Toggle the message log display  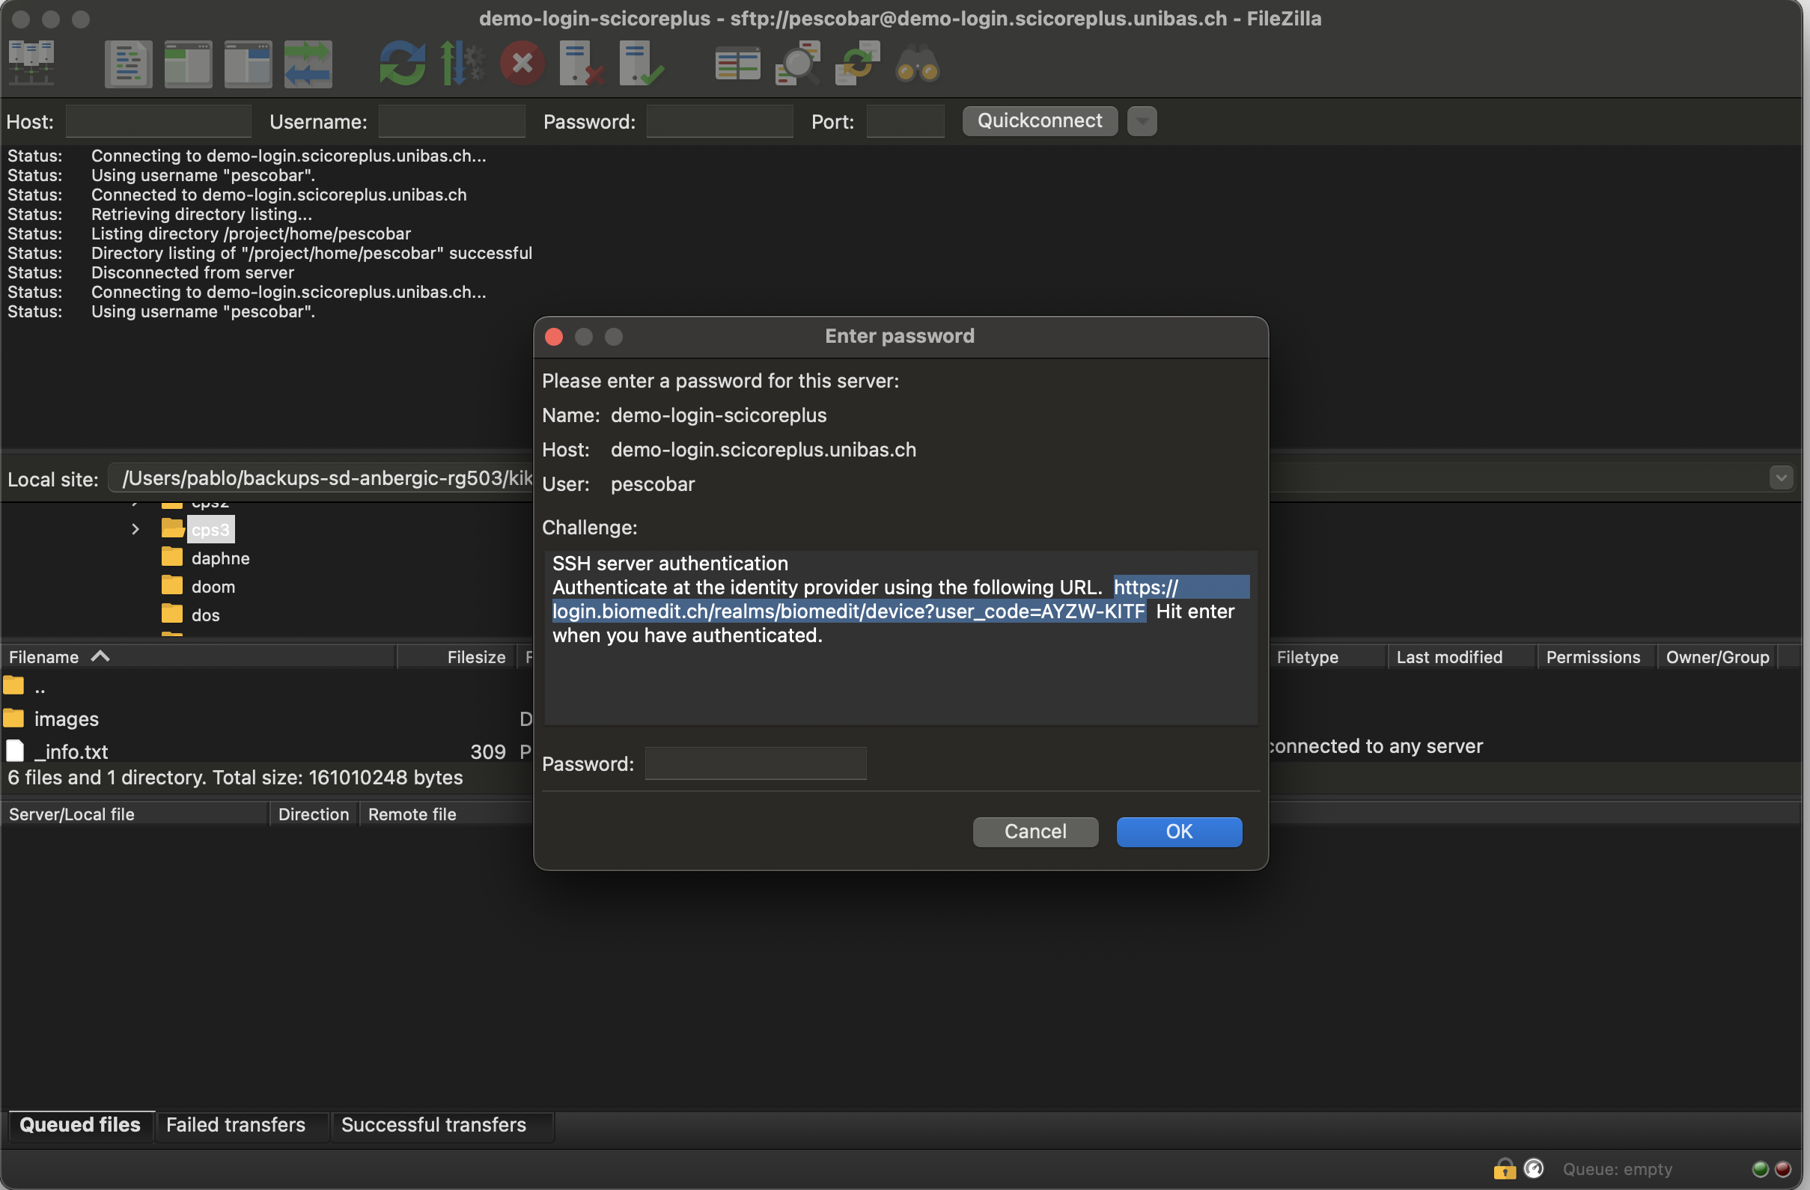[x=128, y=64]
